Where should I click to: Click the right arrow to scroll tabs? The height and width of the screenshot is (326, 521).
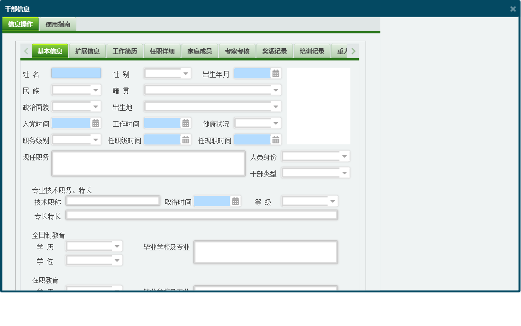click(353, 51)
